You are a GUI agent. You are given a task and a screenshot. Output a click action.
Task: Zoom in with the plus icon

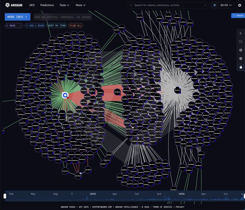[x=241, y=50]
